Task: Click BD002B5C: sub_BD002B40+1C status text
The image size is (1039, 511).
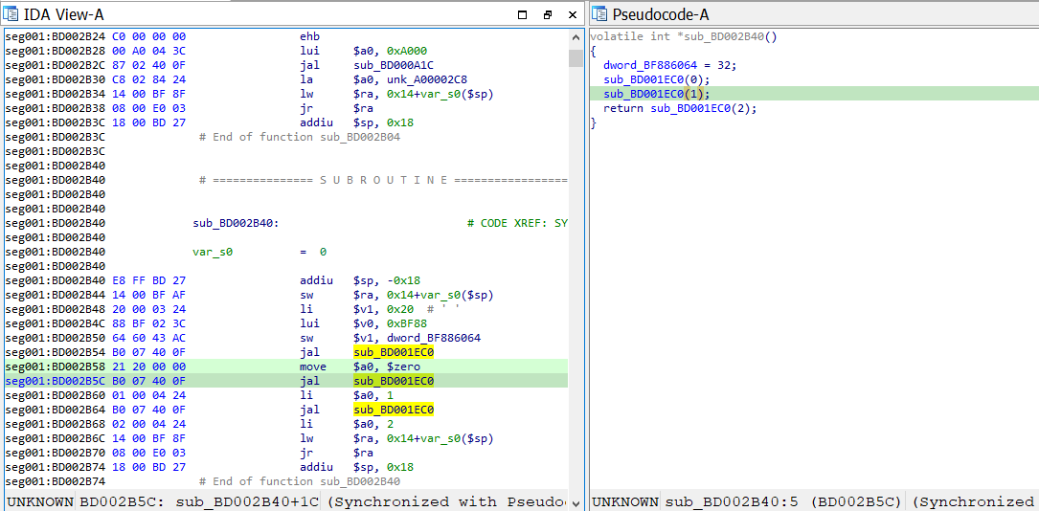Action: point(198,501)
